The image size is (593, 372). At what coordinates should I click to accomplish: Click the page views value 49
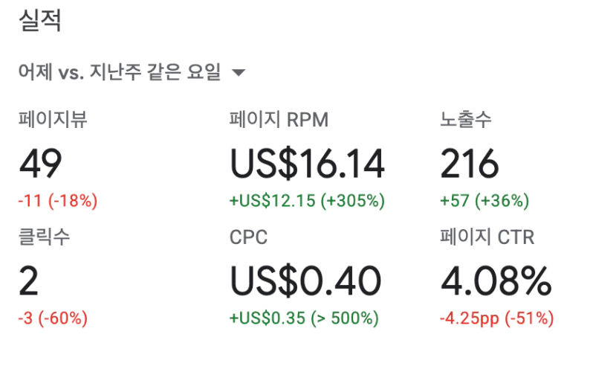pos(40,164)
